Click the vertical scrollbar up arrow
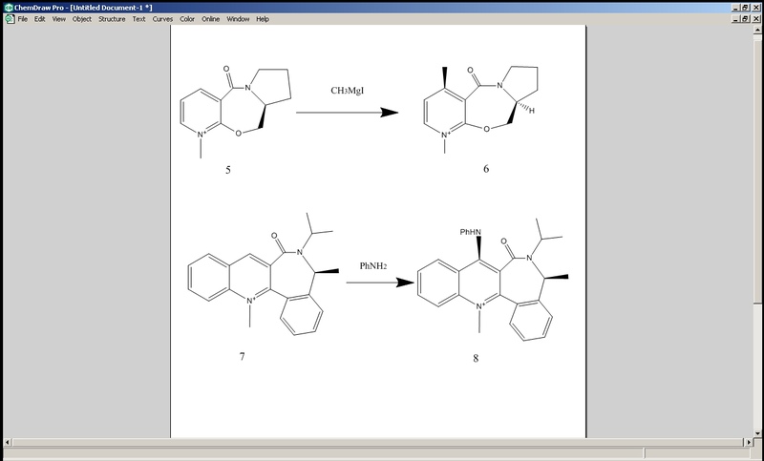This screenshot has height=461, width=764. 757,30
